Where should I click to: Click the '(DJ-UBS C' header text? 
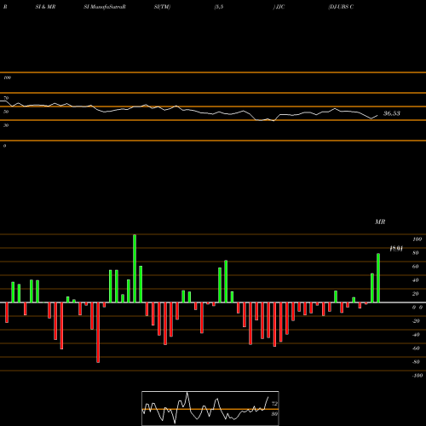coord(341,7)
